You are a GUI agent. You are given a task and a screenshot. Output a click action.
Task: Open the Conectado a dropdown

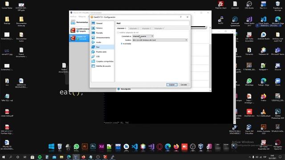click(143, 36)
